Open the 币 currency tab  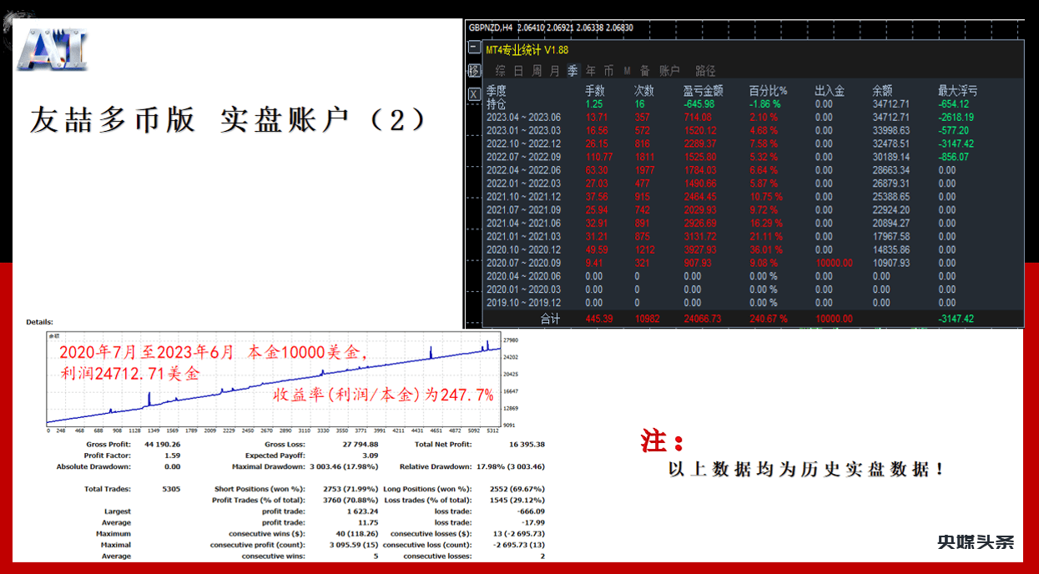point(610,70)
